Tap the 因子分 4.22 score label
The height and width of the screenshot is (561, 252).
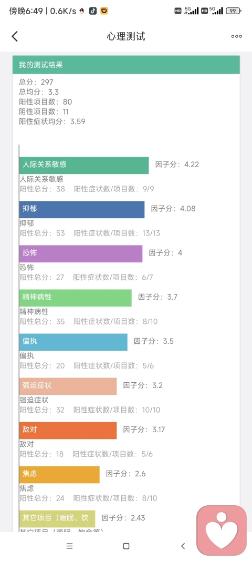tap(177, 165)
